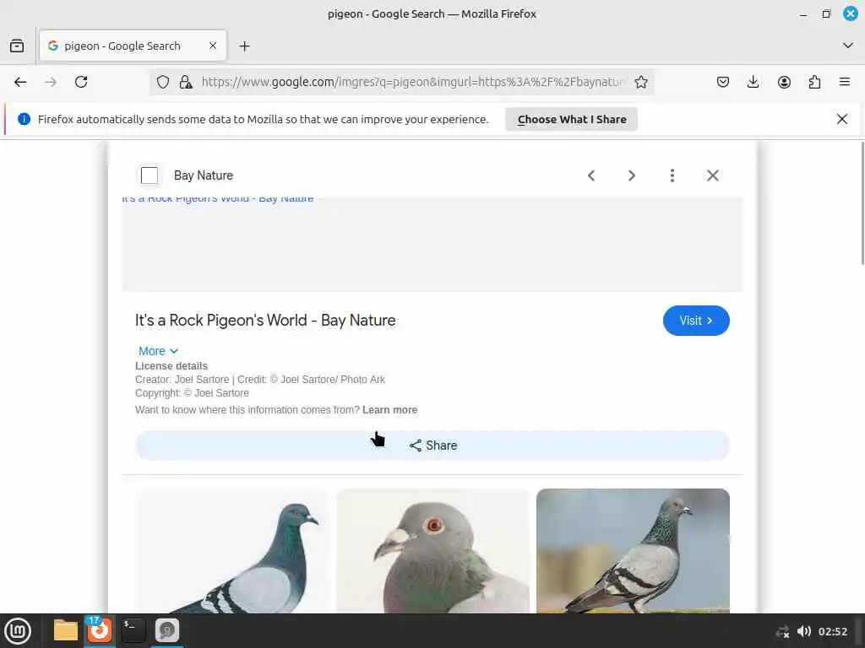This screenshot has height=648, width=865.
Task: Open the three-dot more options menu
Action: [x=672, y=175]
